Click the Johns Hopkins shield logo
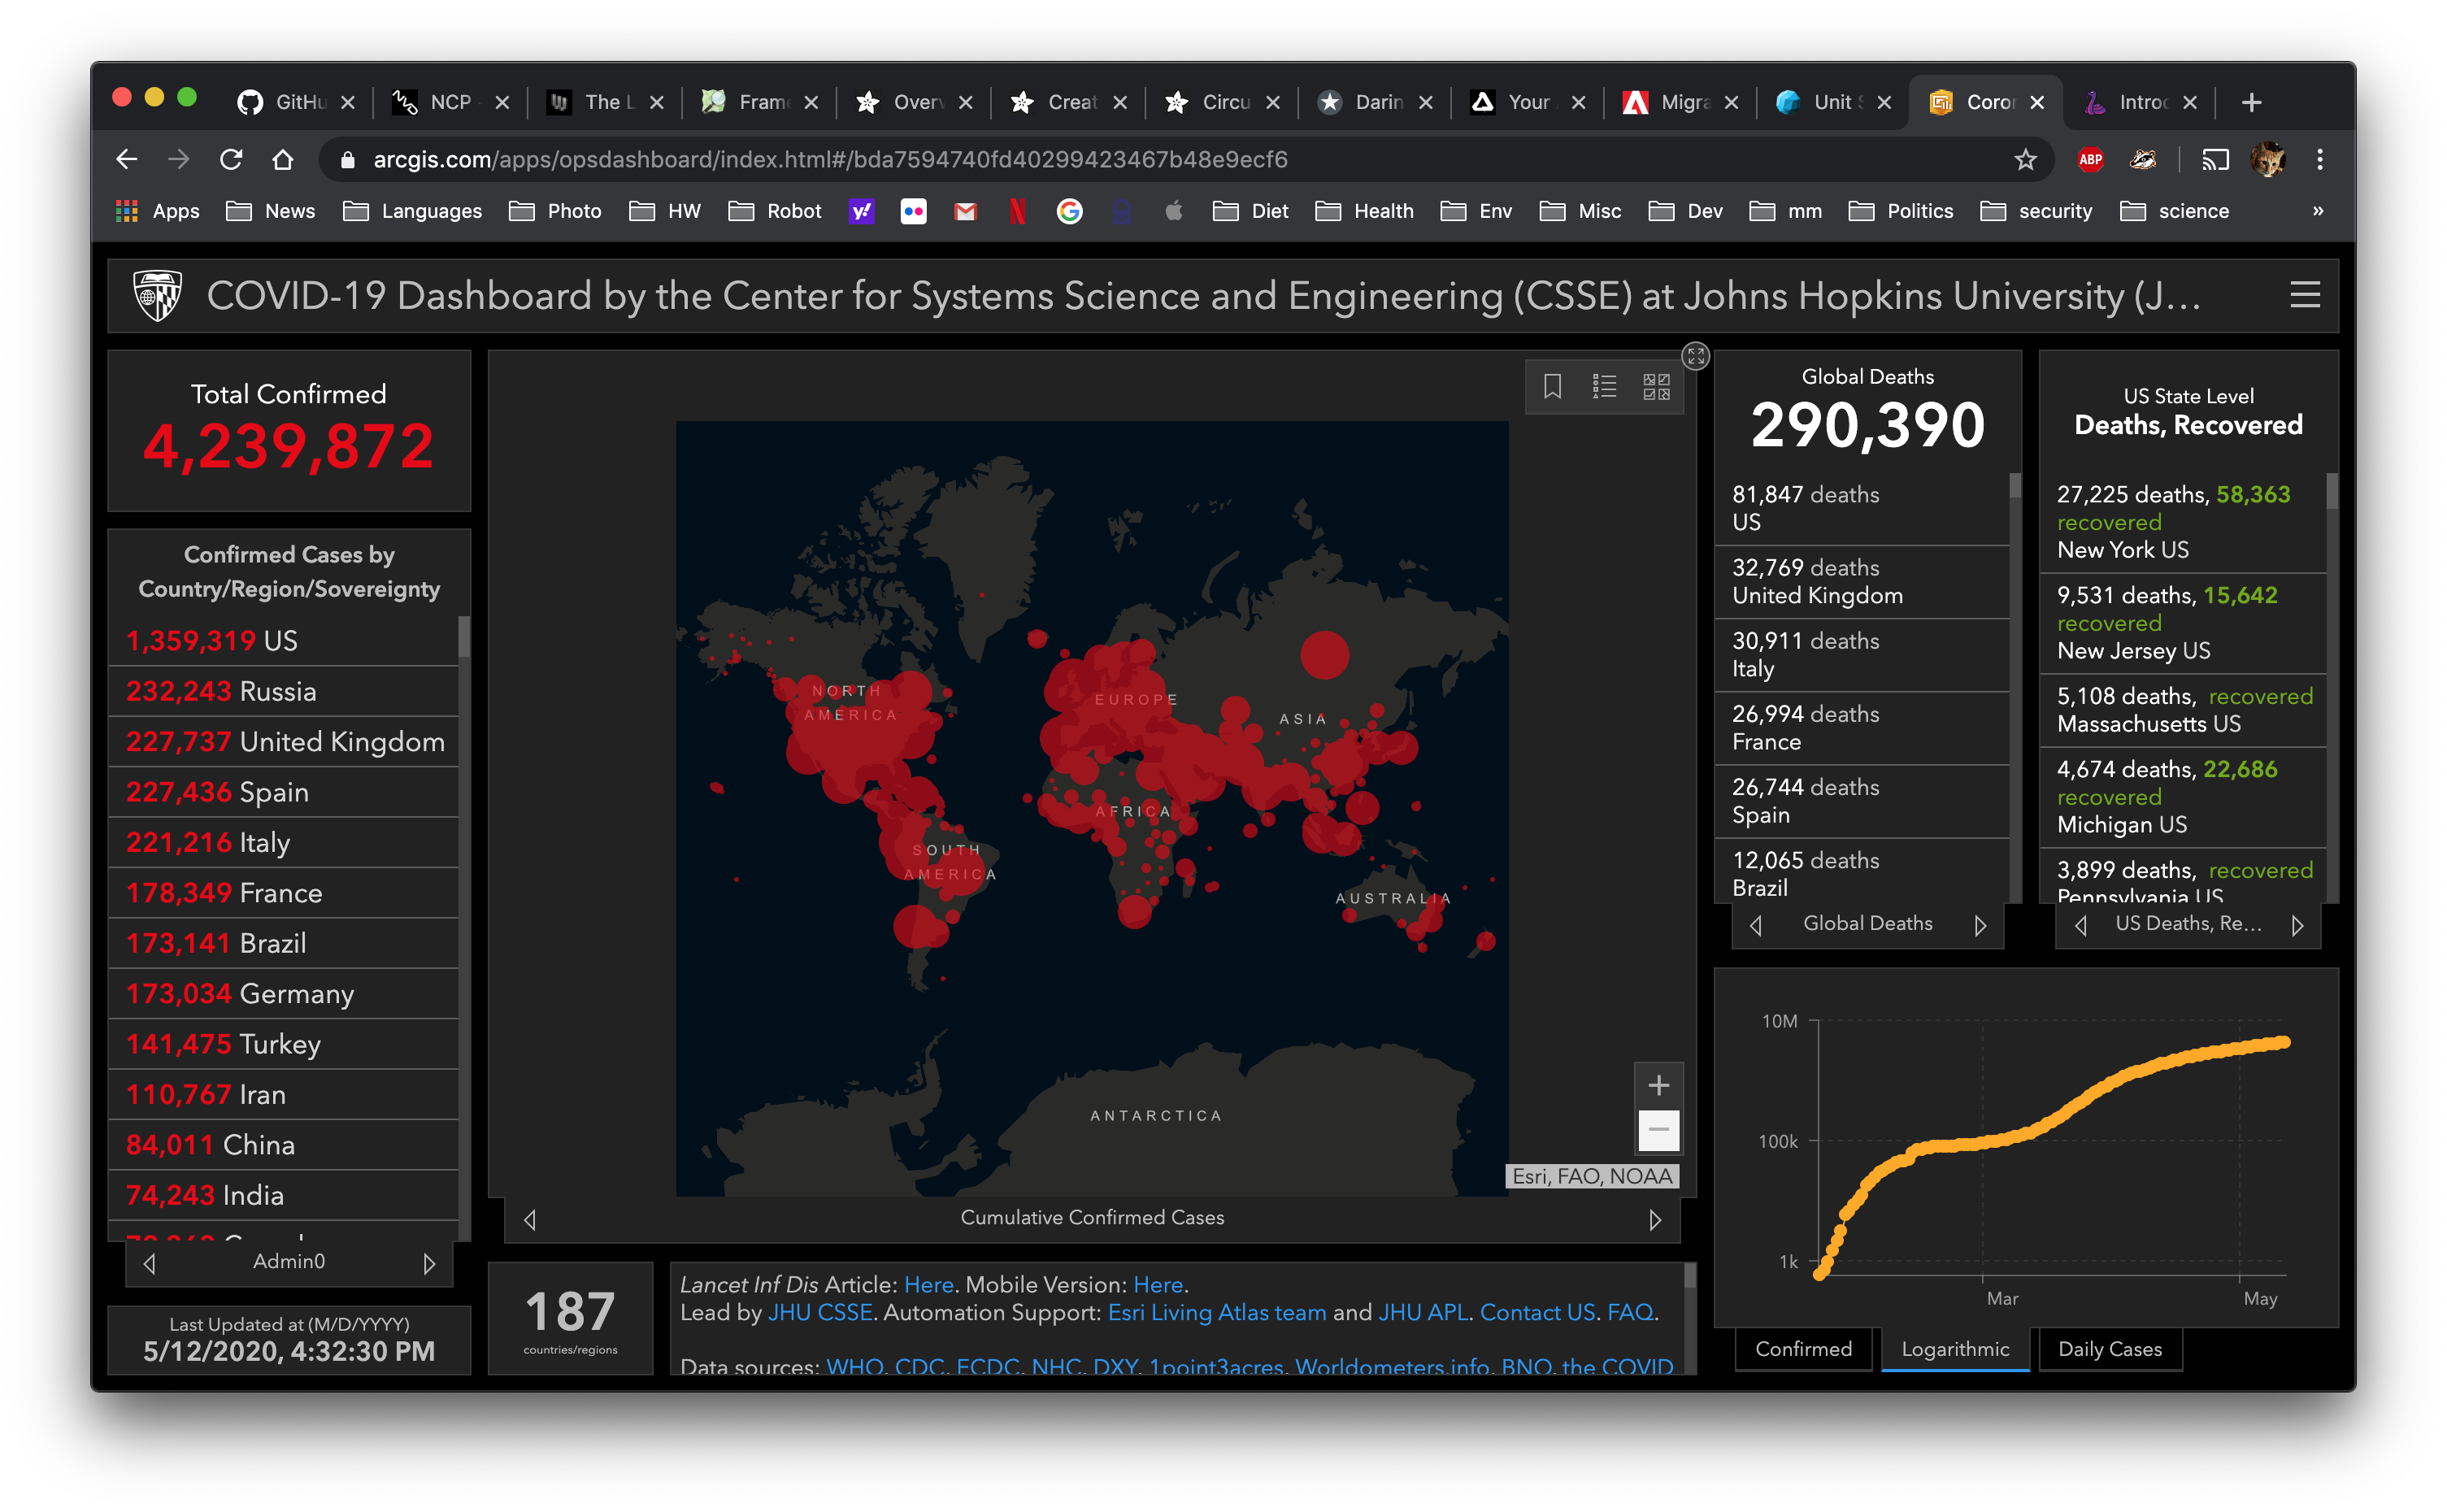Image resolution: width=2447 pixels, height=1512 pixels. click(158, 295)
